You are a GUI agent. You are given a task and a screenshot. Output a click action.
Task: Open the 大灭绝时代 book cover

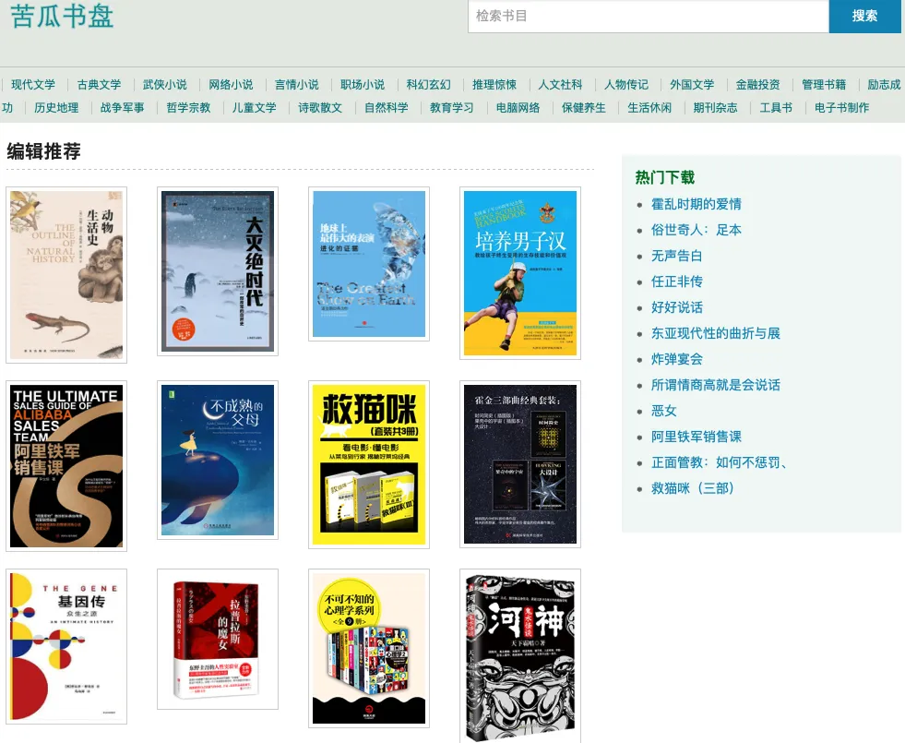[218, 271]
